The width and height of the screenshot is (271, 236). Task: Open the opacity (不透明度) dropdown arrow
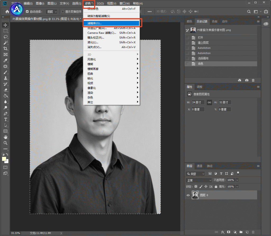click(237, 180)
